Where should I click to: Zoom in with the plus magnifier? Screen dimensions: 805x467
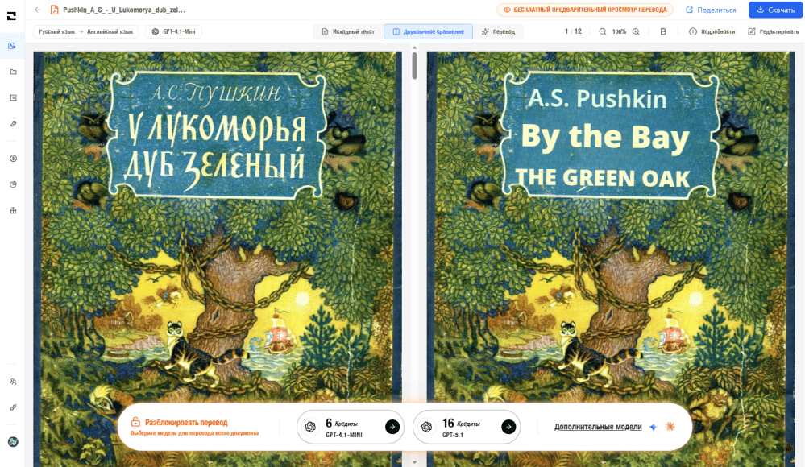pos(636,32)
